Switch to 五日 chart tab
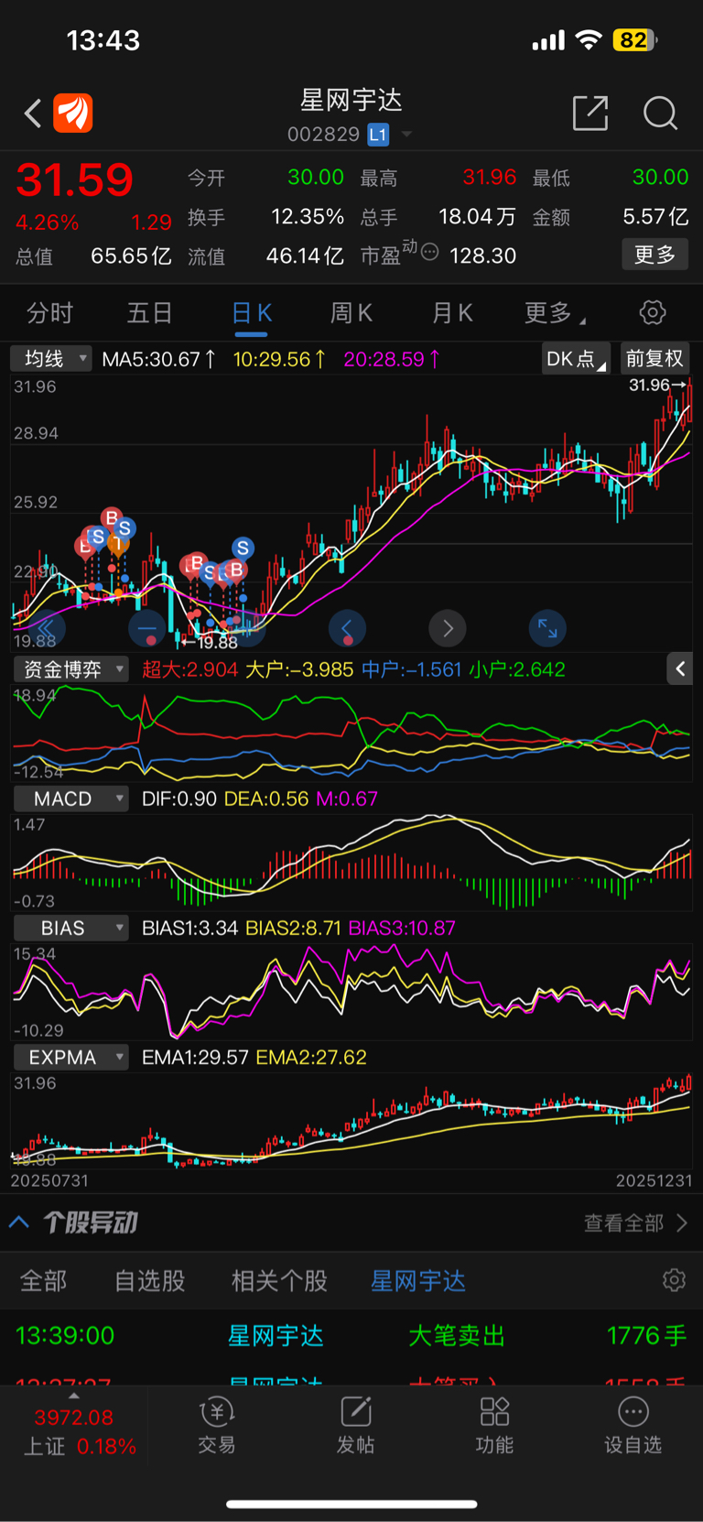 (x=150, y=313)
